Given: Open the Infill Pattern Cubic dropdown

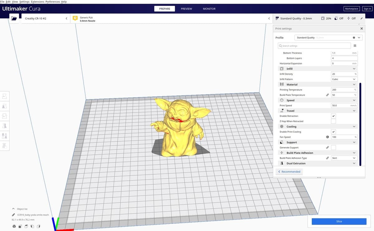Looking at the screenshot, I should tap(344, 79).
